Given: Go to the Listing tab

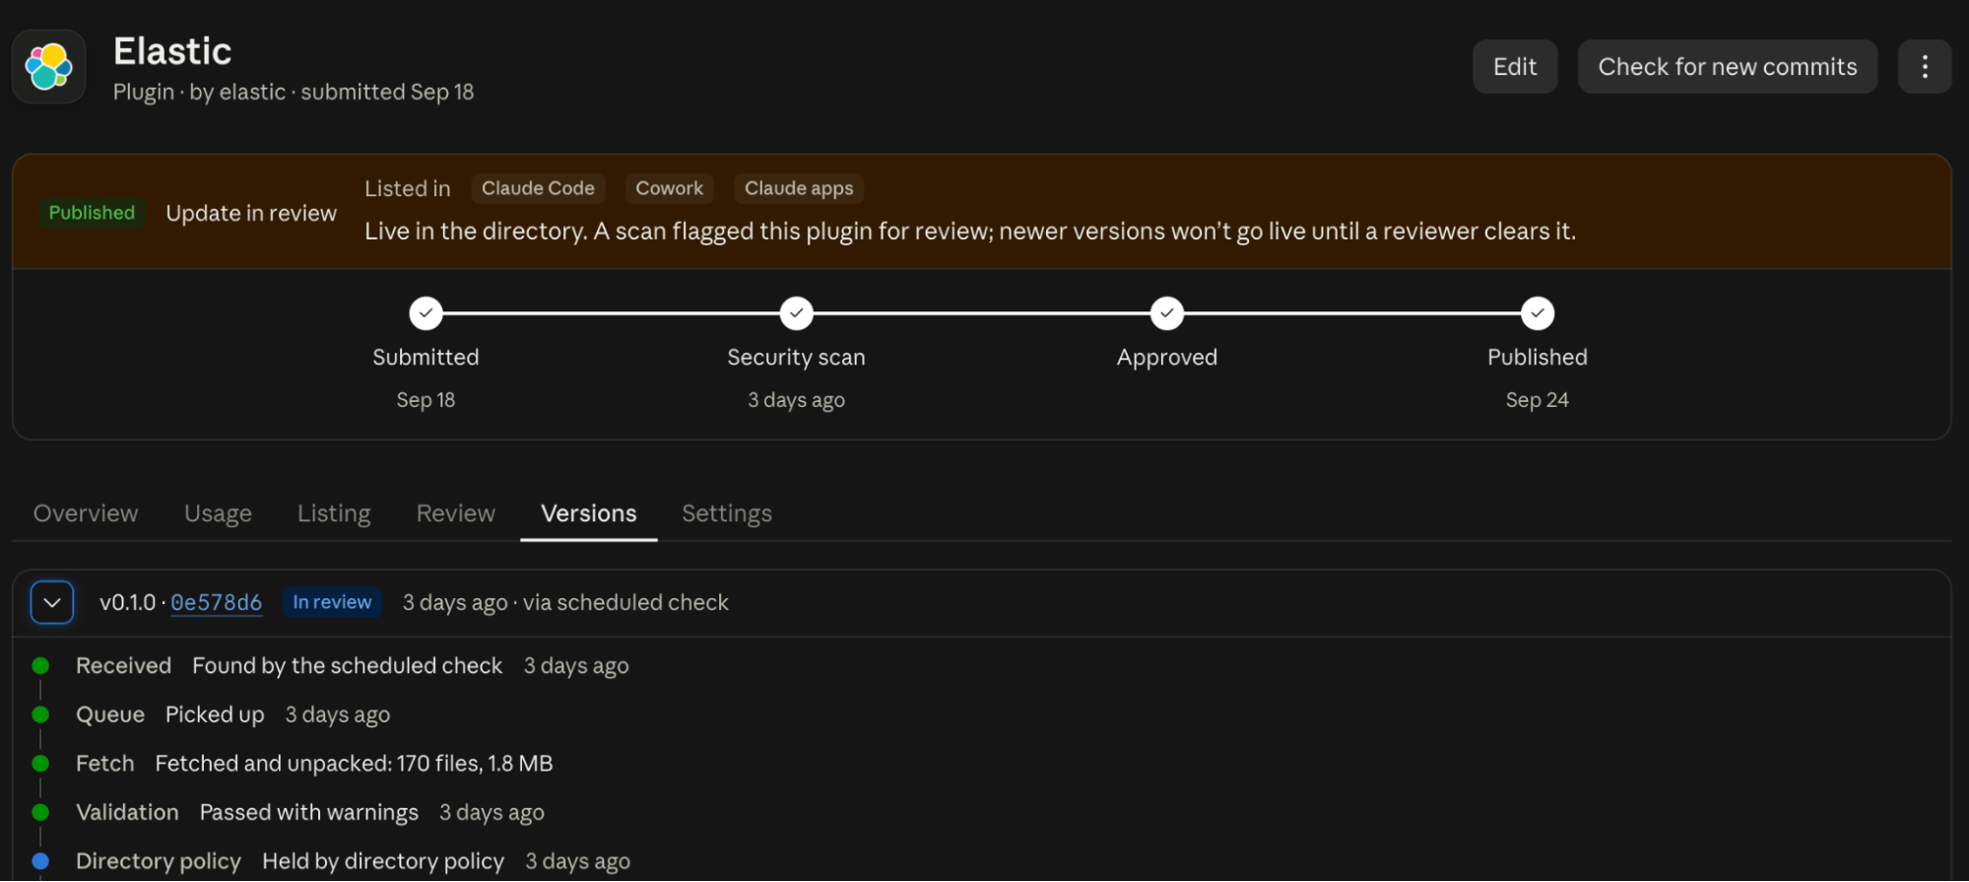Looking at the screenshot, I should 334,513.
